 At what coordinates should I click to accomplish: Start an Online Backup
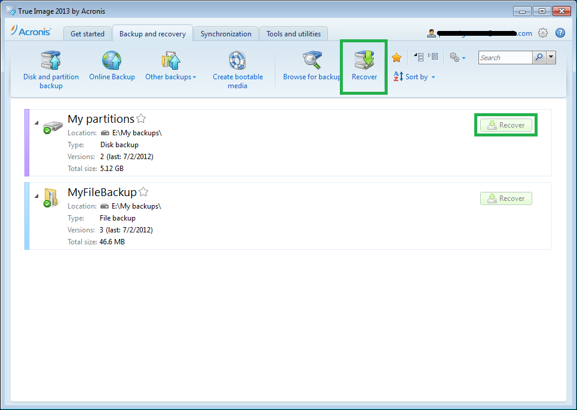point(112,67)
